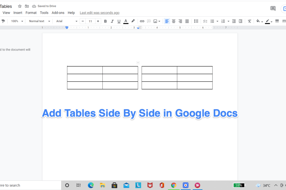Screen dimensions: 286x190
Task: Open Microsoft Edge from taskbar
Action: tap(91, 185)
